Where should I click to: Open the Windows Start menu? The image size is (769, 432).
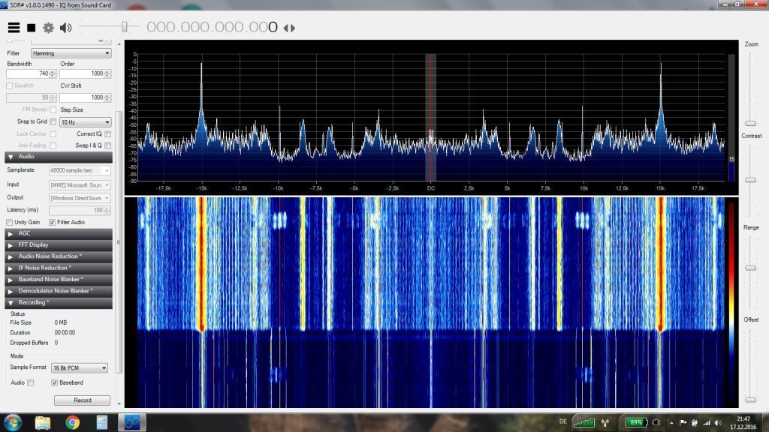point(12,422)
